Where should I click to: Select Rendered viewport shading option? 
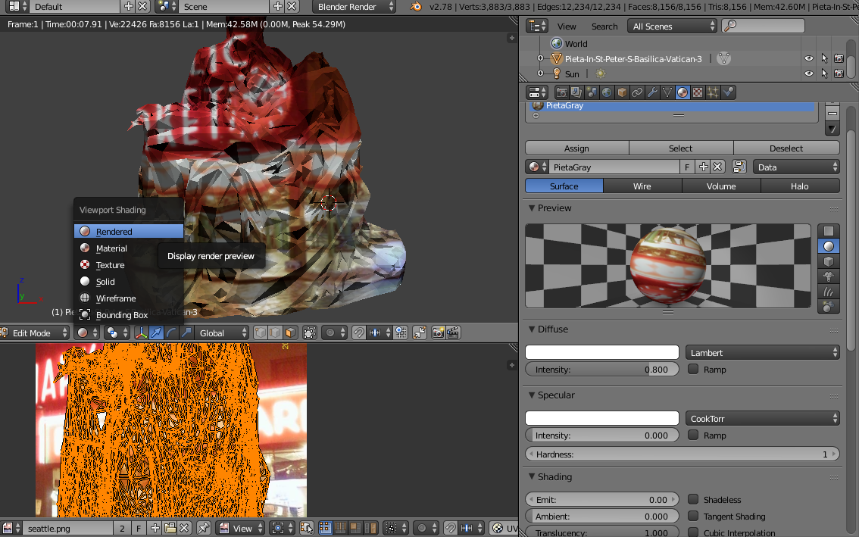coord(129,231)
